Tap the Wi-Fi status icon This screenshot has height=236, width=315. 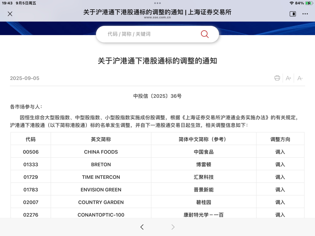(292, 3)
